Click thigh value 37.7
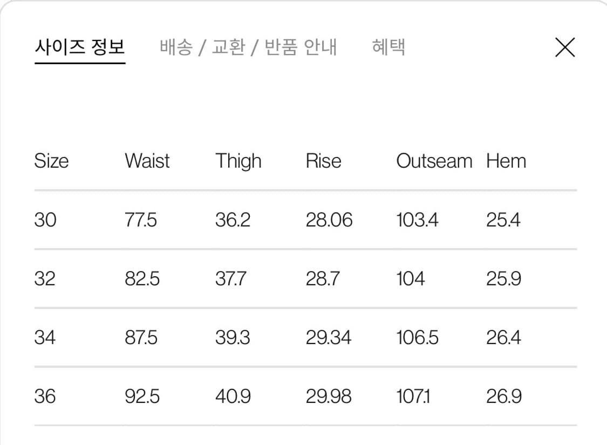This screenshot has height=445, width=607. [231, 279]
